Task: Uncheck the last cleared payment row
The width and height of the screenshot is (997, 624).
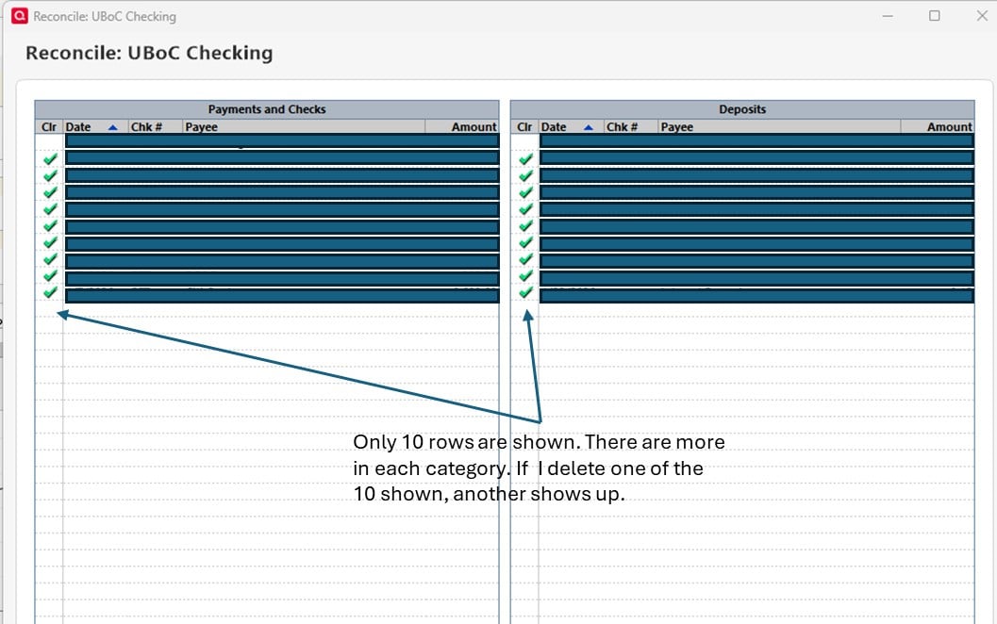Action: click(x=50, y=292)
